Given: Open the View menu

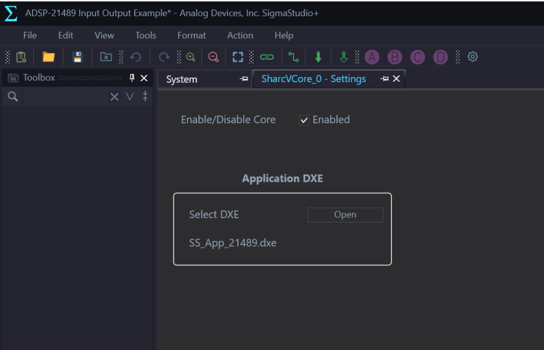Looking at the screenshot, I should pyautogui.click(x=104, y=35).
